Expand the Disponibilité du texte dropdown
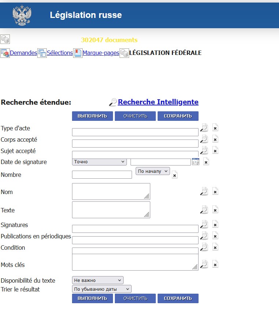Viewport: 279px width, 316px height. (98, 280)
